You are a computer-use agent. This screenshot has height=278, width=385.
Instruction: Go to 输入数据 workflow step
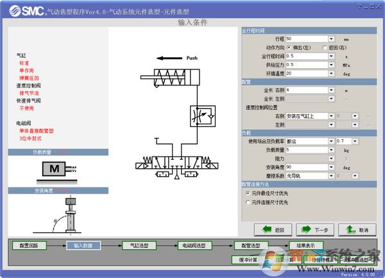83,246
